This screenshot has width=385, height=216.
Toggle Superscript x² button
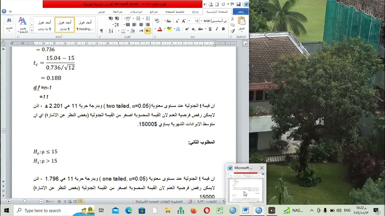(187, 29)
